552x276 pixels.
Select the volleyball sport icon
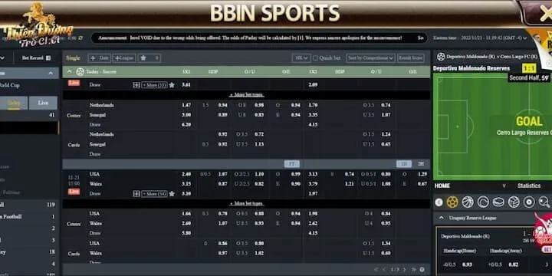coord(514,202)
